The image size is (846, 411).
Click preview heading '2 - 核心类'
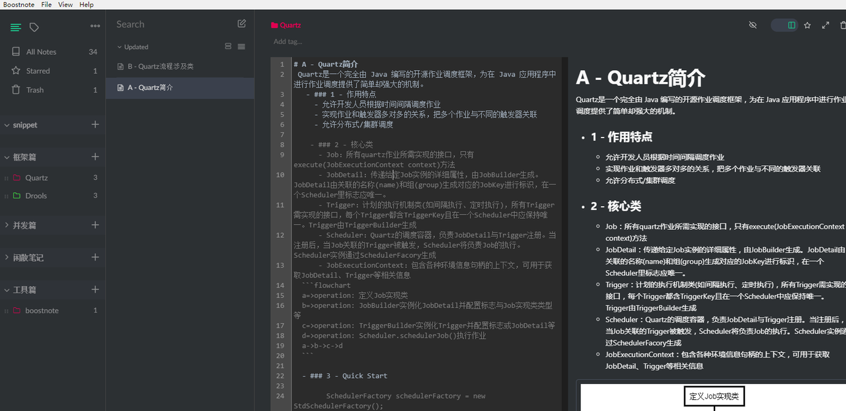[x=615, y=206]
